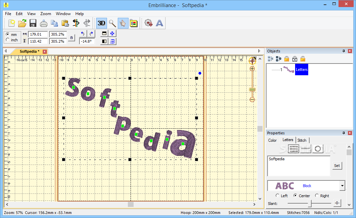This screenshot has width=356, height=218.
Task: Adjust the Slant slider handle
Action: pyautogui.click(x=310, y=203)
